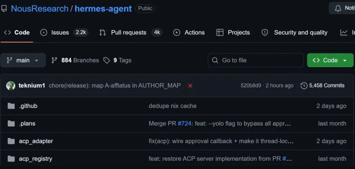Click the repository icon beside NousResearch
The image size is (355, 169).
pyautogui.click(x=4, y=9)
